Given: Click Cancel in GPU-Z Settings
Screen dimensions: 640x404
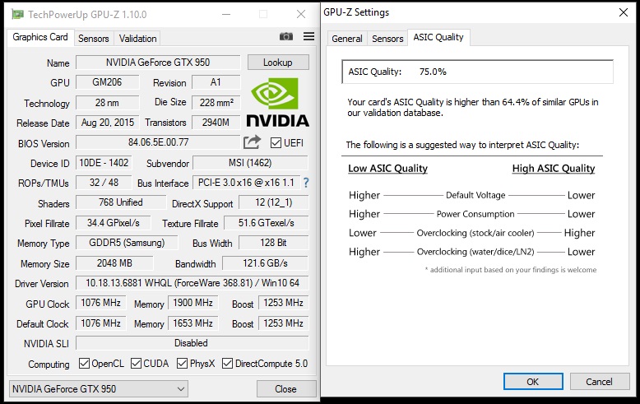Looking at the screenshot, I should (599, 382).
